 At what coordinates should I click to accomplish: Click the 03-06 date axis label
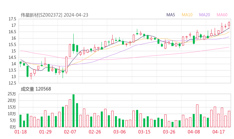(120, 132)
